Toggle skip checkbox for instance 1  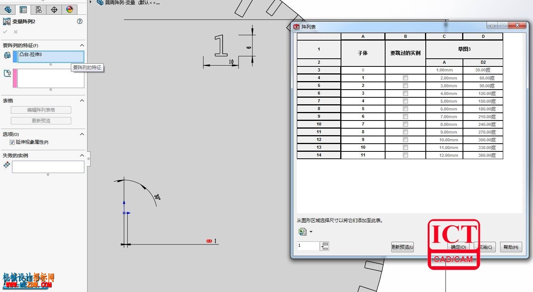pos(405,78)
